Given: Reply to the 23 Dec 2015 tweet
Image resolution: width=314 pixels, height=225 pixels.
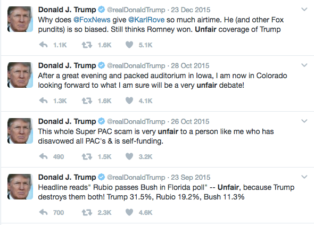Looking at the screenshot, I should (43, 45).
